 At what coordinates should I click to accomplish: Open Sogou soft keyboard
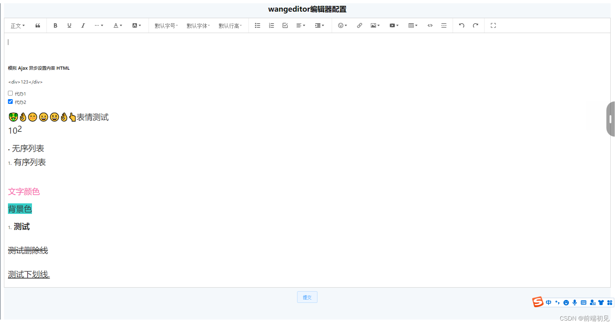[583, 302]
